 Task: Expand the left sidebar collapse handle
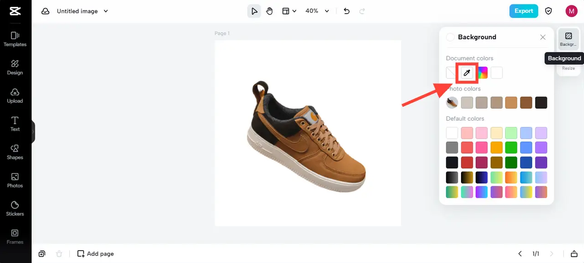tap(33, 131)
